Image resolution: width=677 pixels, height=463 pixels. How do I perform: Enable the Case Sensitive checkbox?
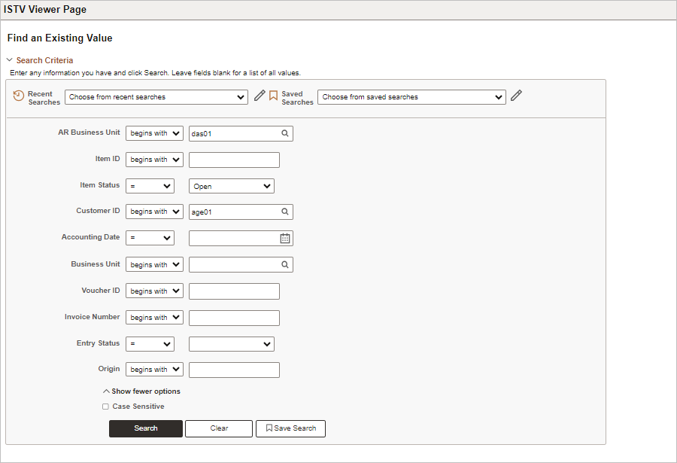[105, 407]
